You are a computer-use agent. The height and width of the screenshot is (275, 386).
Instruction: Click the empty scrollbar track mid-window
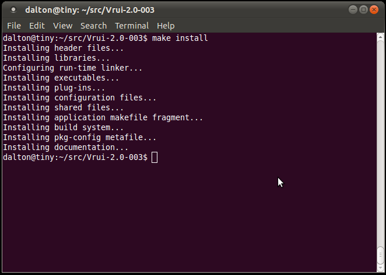coord(380,143)
